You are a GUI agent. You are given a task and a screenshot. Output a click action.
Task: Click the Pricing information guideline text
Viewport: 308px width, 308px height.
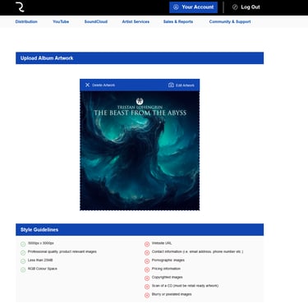[166, 269]
